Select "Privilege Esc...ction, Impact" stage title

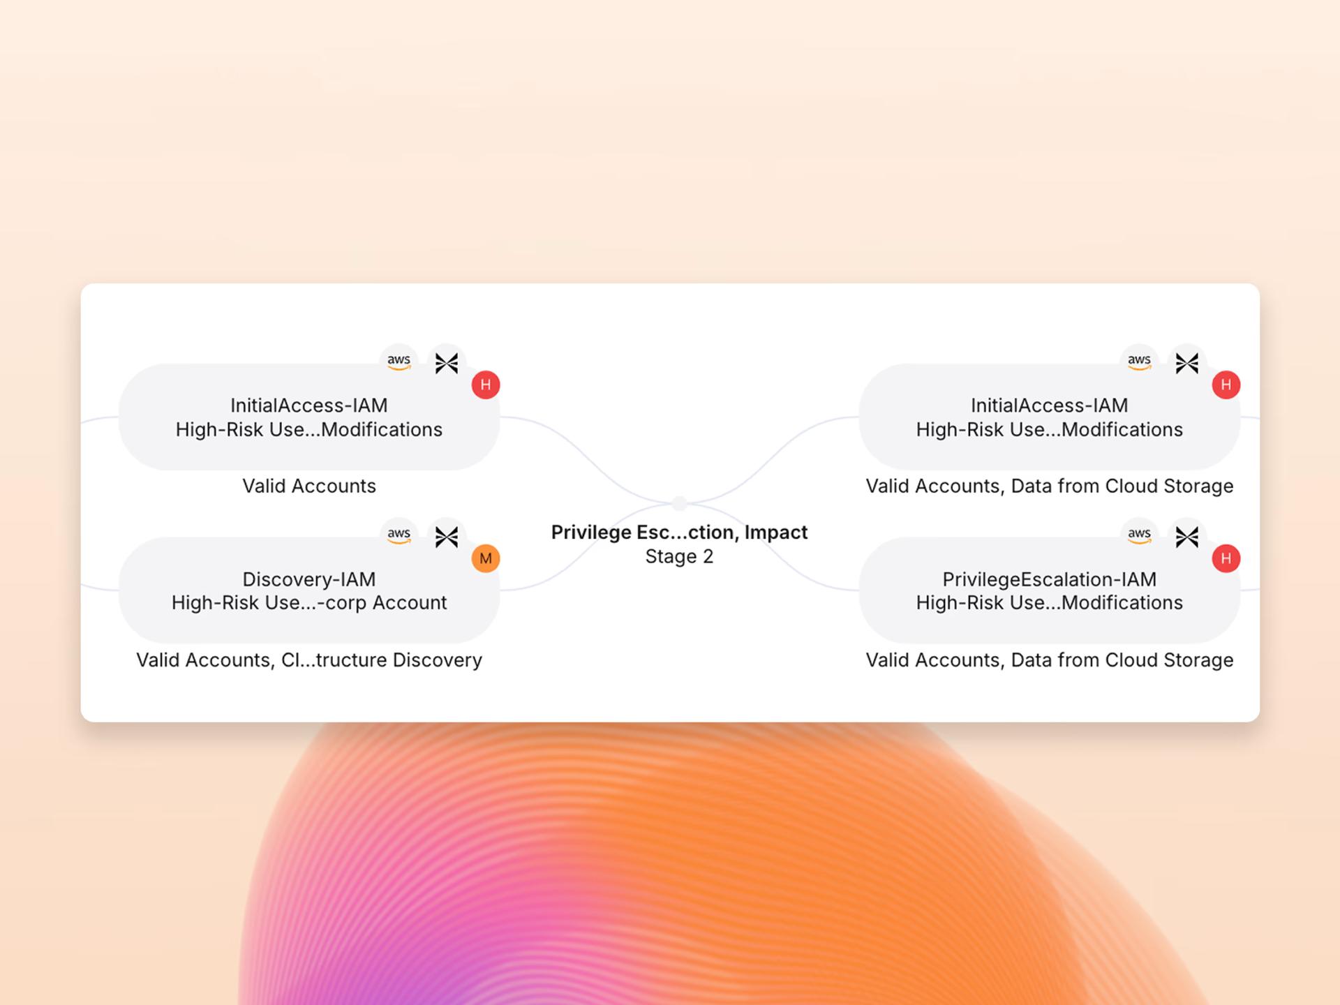pyautogui.click(x=679, y=533)
